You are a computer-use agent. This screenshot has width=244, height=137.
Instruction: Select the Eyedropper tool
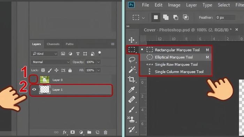point(132,89)
